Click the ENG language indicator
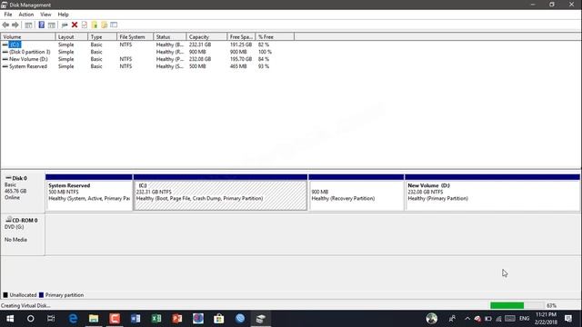This screenshot has width=582, height=327. pyautogui.click(x=524, y=319)
